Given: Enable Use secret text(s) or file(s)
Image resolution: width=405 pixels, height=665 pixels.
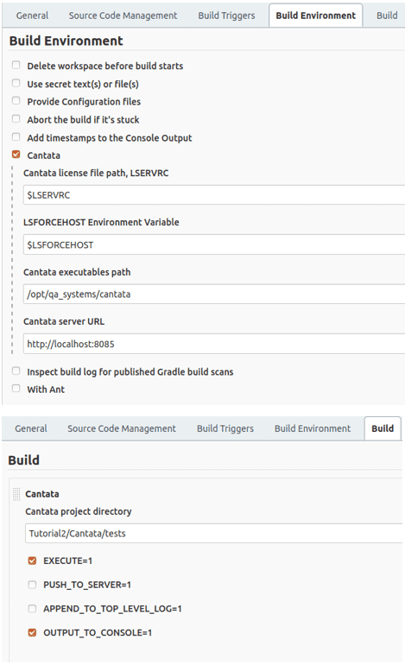Looking at the screenshot, I should click(16, 83).
